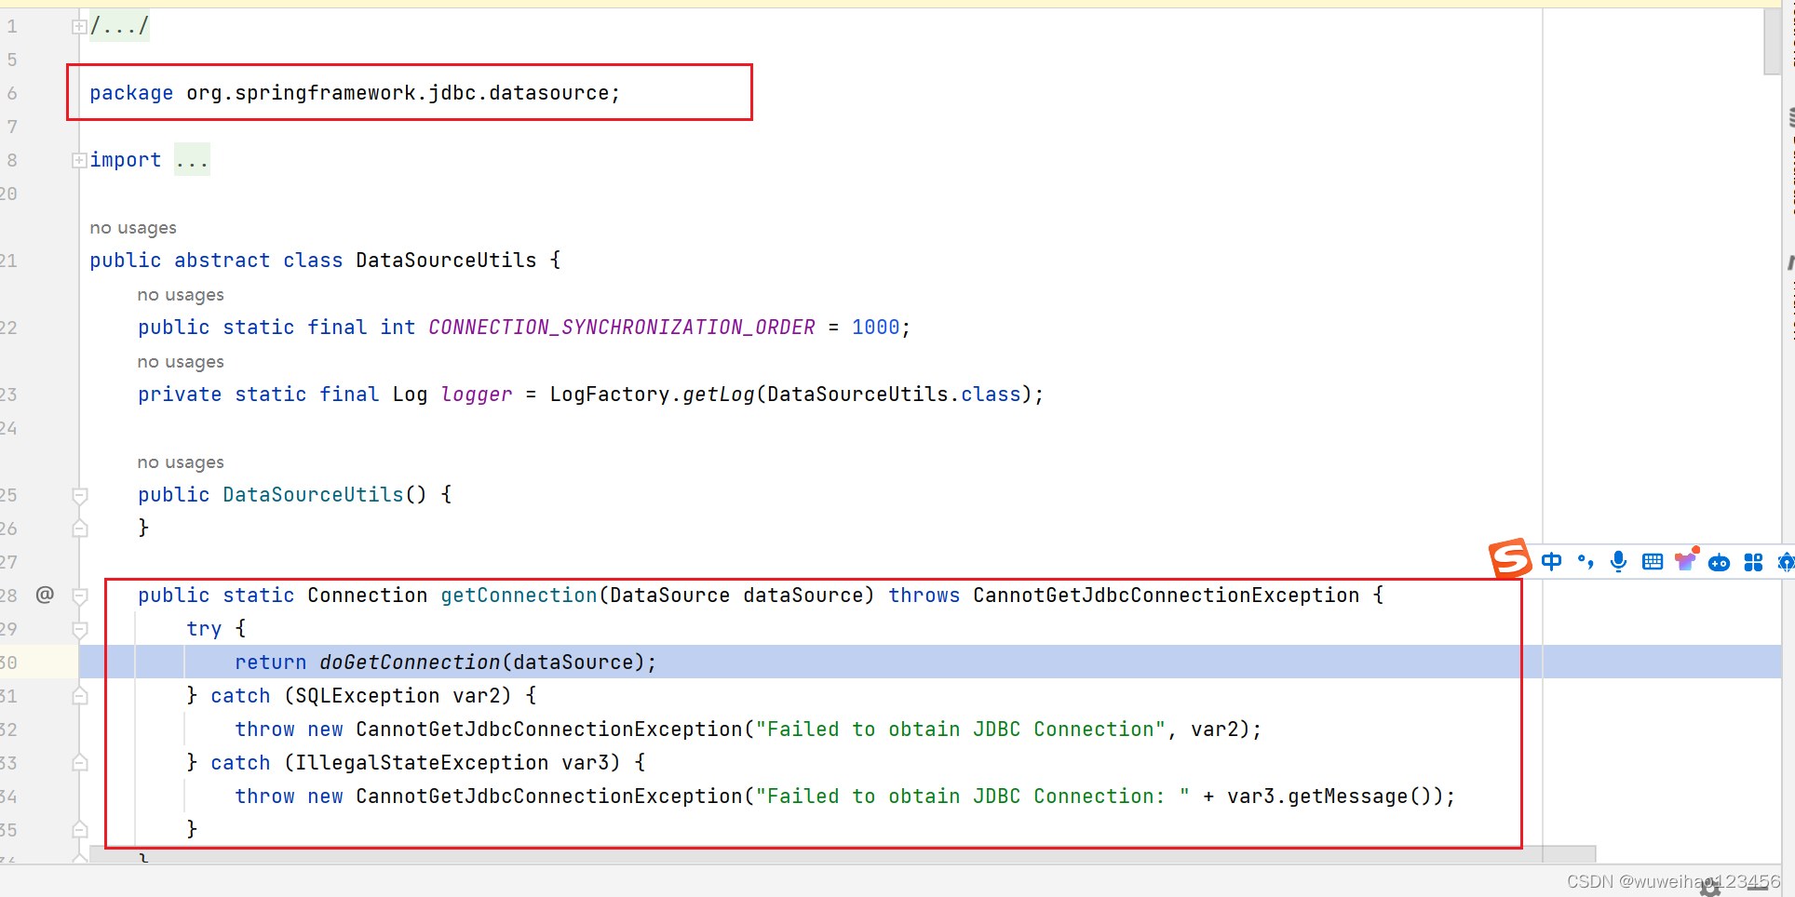The height and width of the screenshot is (897, 1795).
Task: Click IllegalStateException in the catch clause
Action: 422,763
